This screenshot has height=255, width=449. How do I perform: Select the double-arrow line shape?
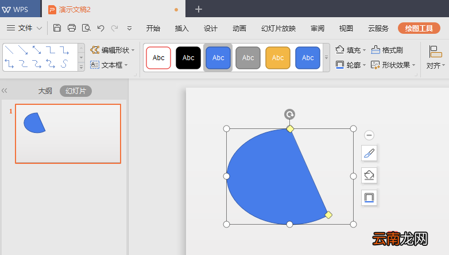pos(37,50)
